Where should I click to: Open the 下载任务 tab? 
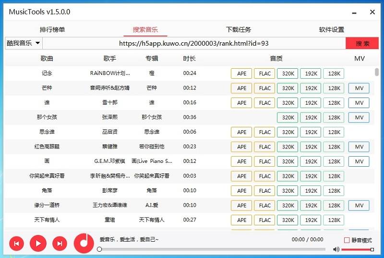(x=238, y=30)
